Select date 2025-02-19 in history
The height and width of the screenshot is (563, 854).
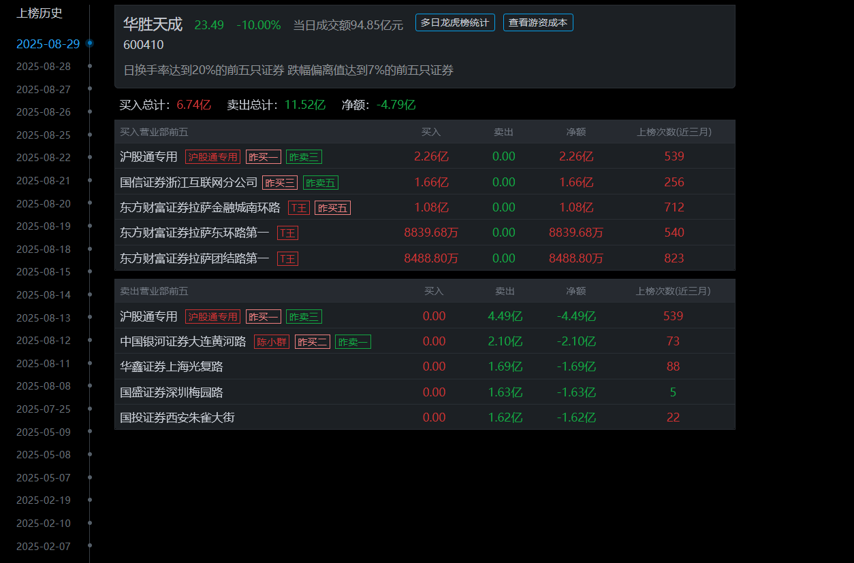[44, 500]
